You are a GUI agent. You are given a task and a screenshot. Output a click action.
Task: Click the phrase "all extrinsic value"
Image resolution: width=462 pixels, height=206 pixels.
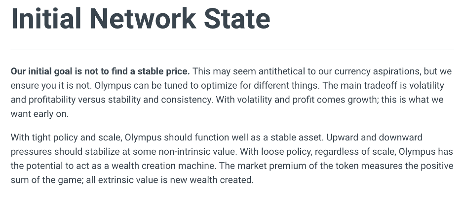[122, 180]
